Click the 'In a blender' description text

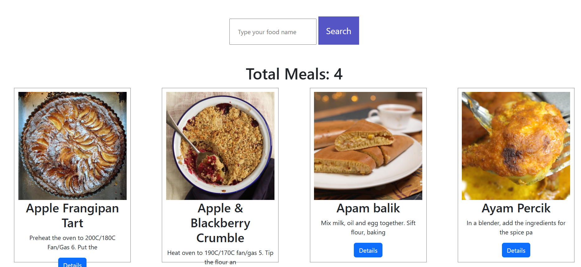click(x=516, y=228)
